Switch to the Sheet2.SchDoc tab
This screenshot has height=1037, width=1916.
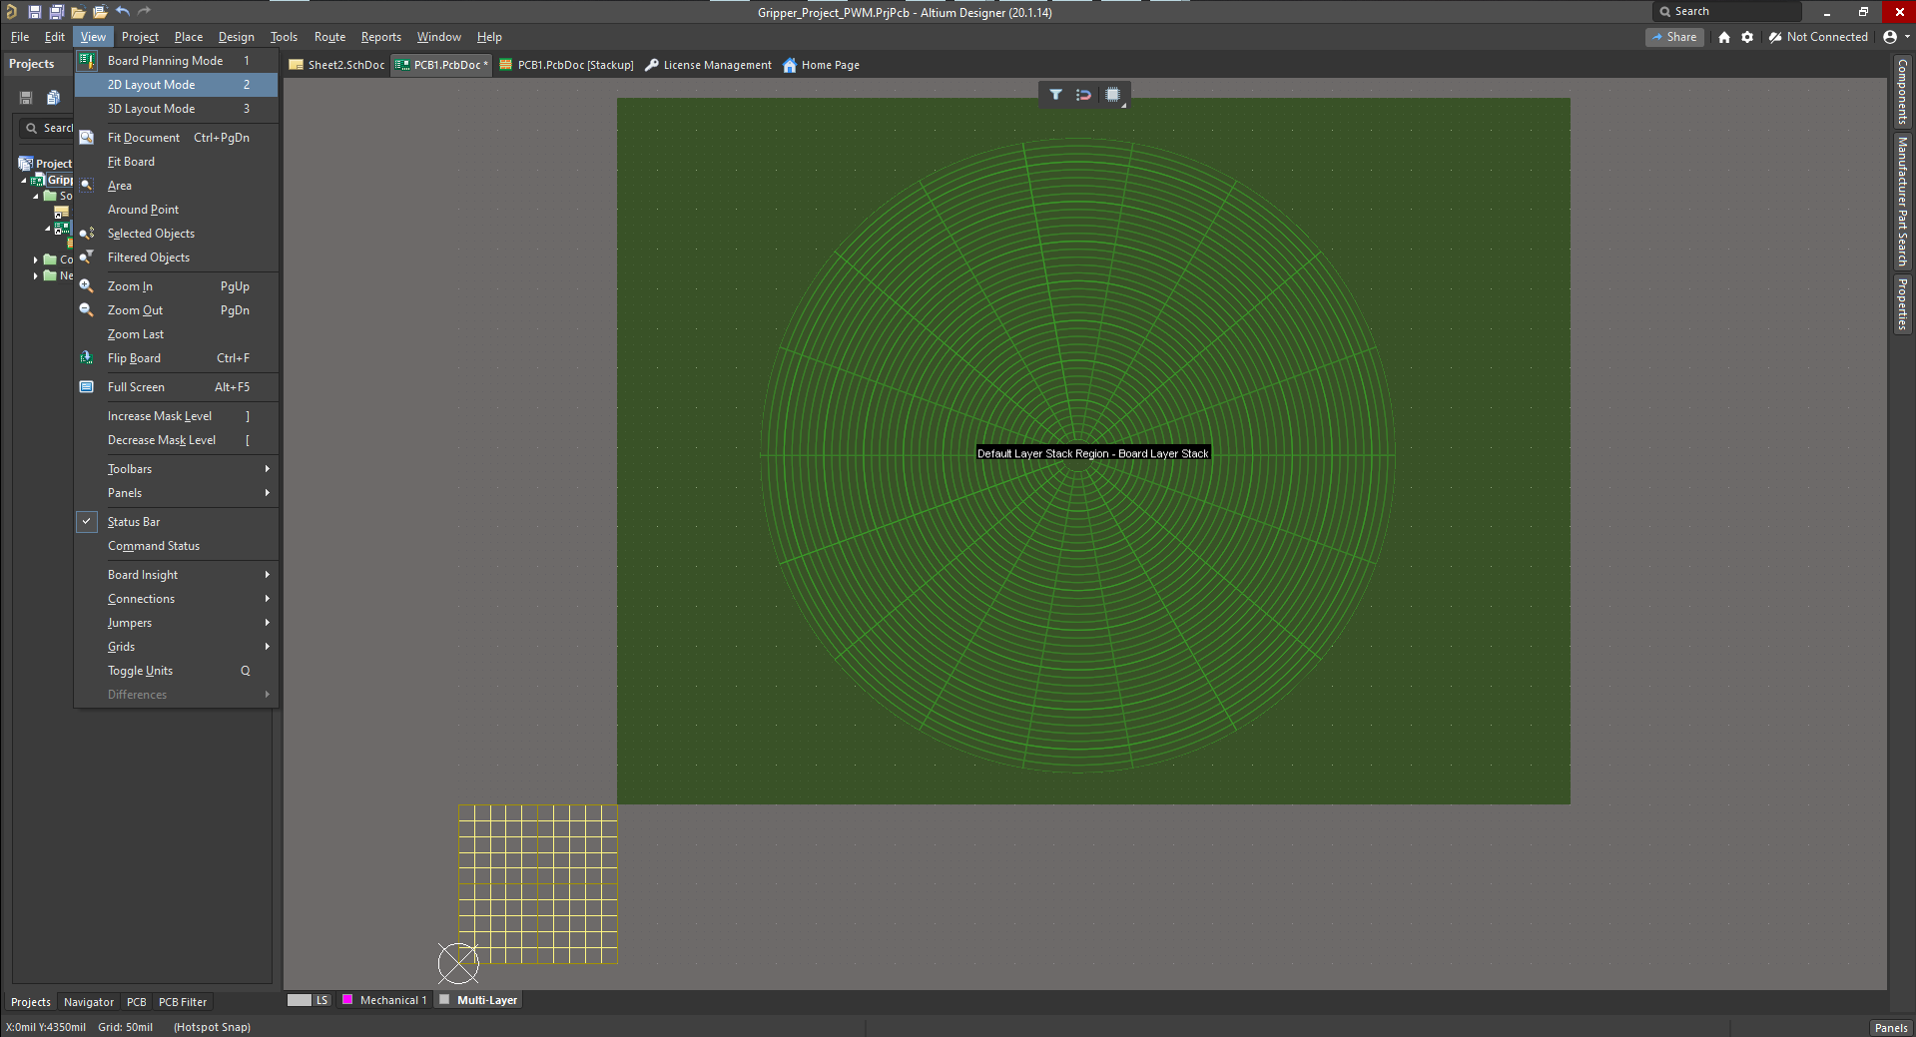tap(336, 65)
